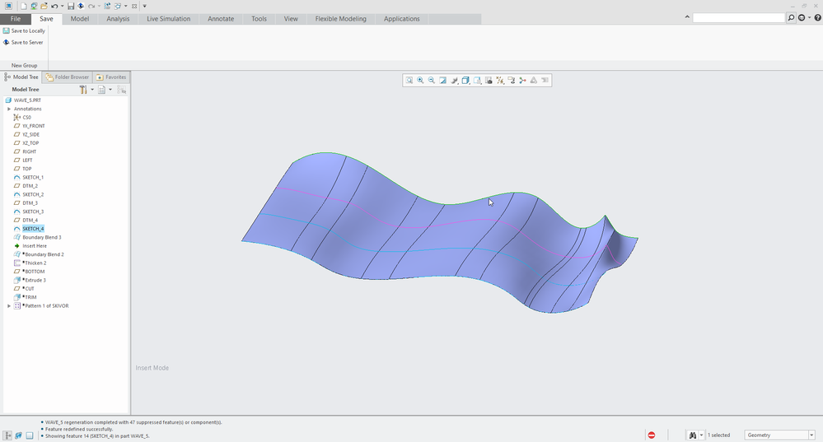
Task: Toggle model tree display icon in status bar
Action: point(7,435)
